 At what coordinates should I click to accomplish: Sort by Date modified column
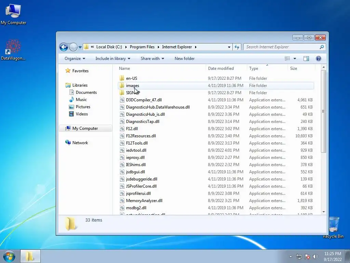[221, 68]
